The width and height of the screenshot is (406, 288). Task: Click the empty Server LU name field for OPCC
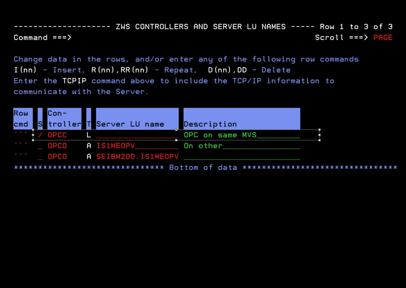point(137,135)
